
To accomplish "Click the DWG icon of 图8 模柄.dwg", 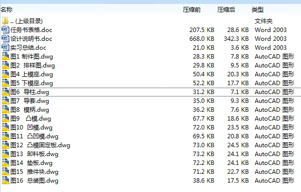I will (5, 109).
